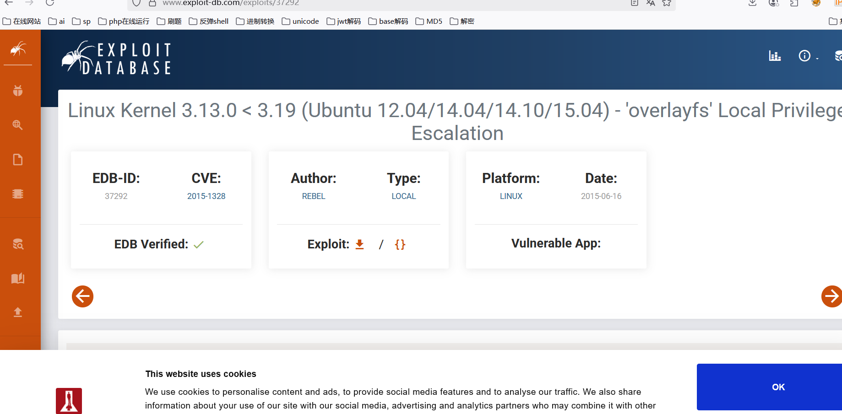Click the browser back arrow
The image size is (842, 414).
(x=9, y=3)
